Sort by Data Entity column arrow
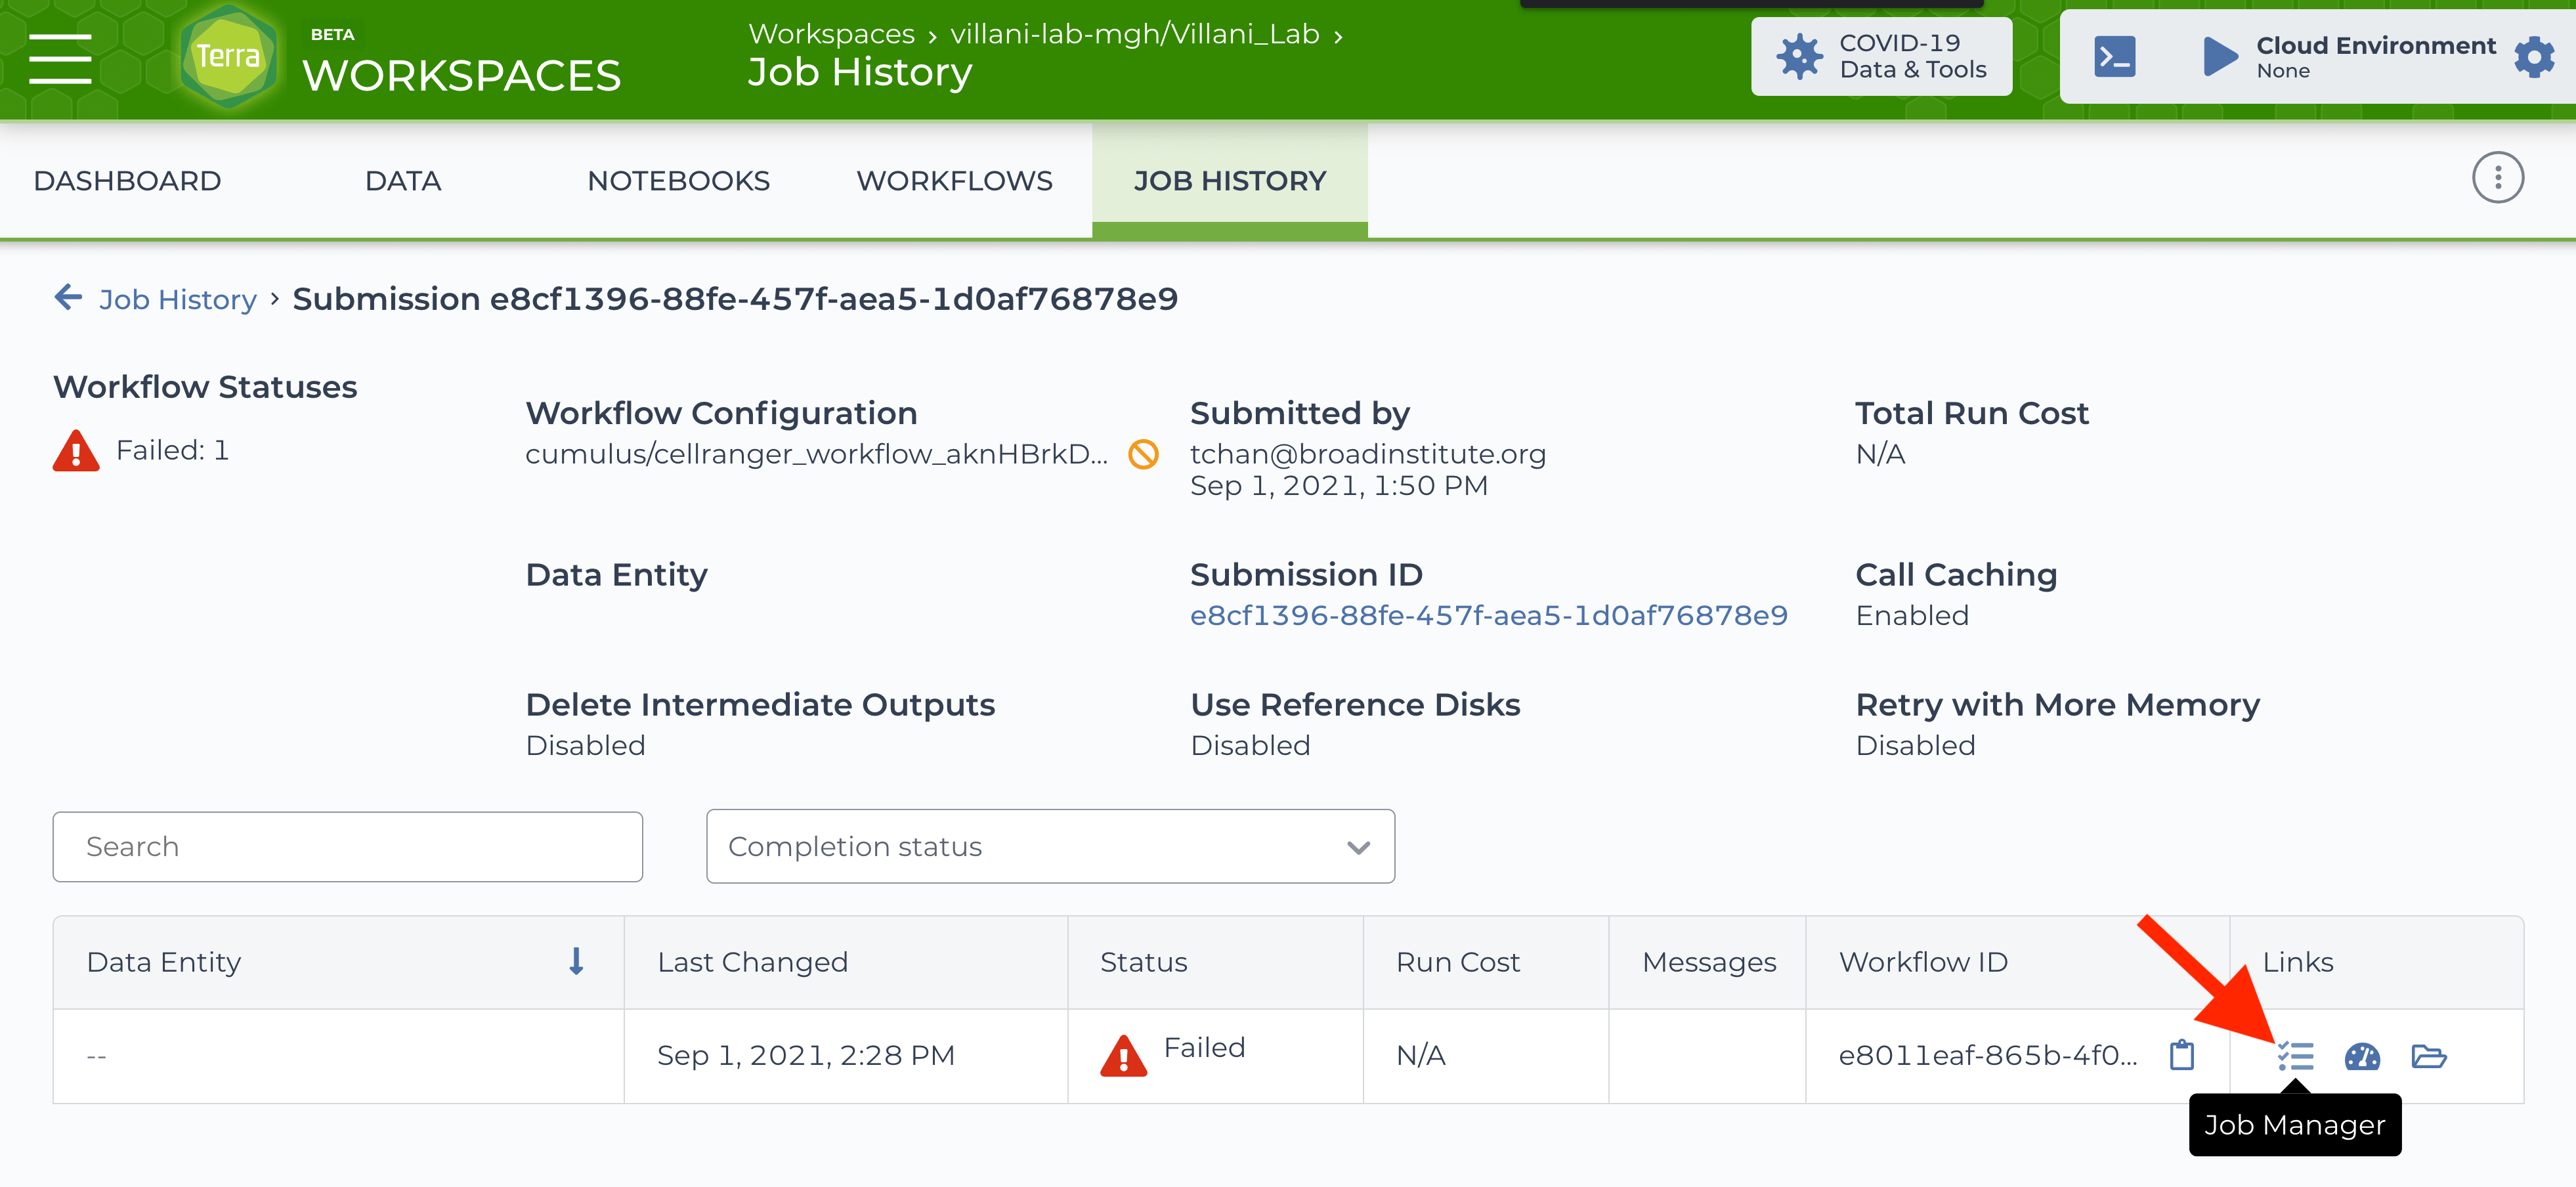The width and height of the screenshot is (2576, 1187). 576,961
